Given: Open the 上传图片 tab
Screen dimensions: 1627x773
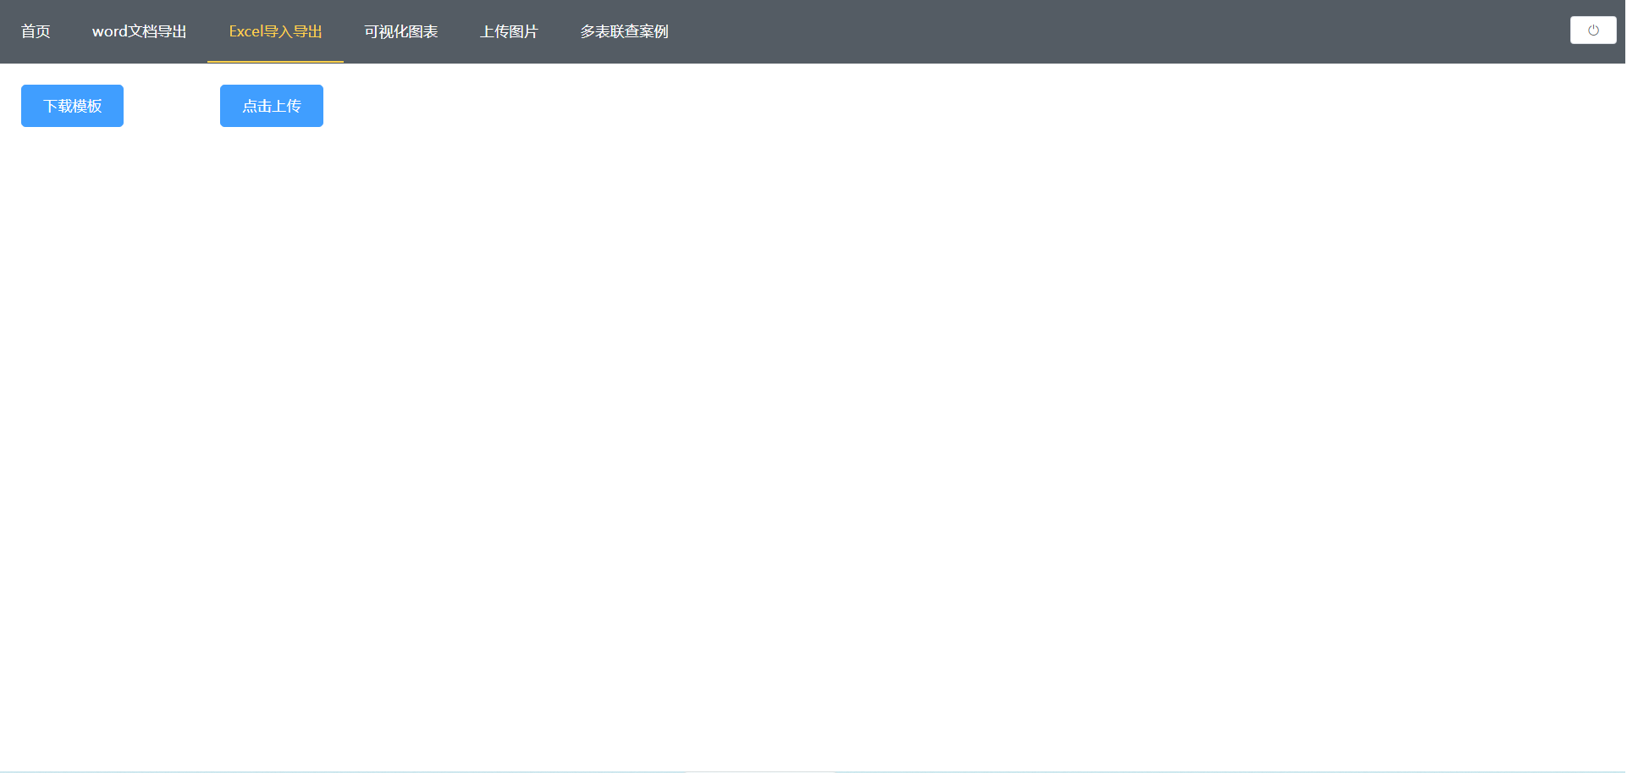Looking at the screenshot, I should [x=509, y=31].
